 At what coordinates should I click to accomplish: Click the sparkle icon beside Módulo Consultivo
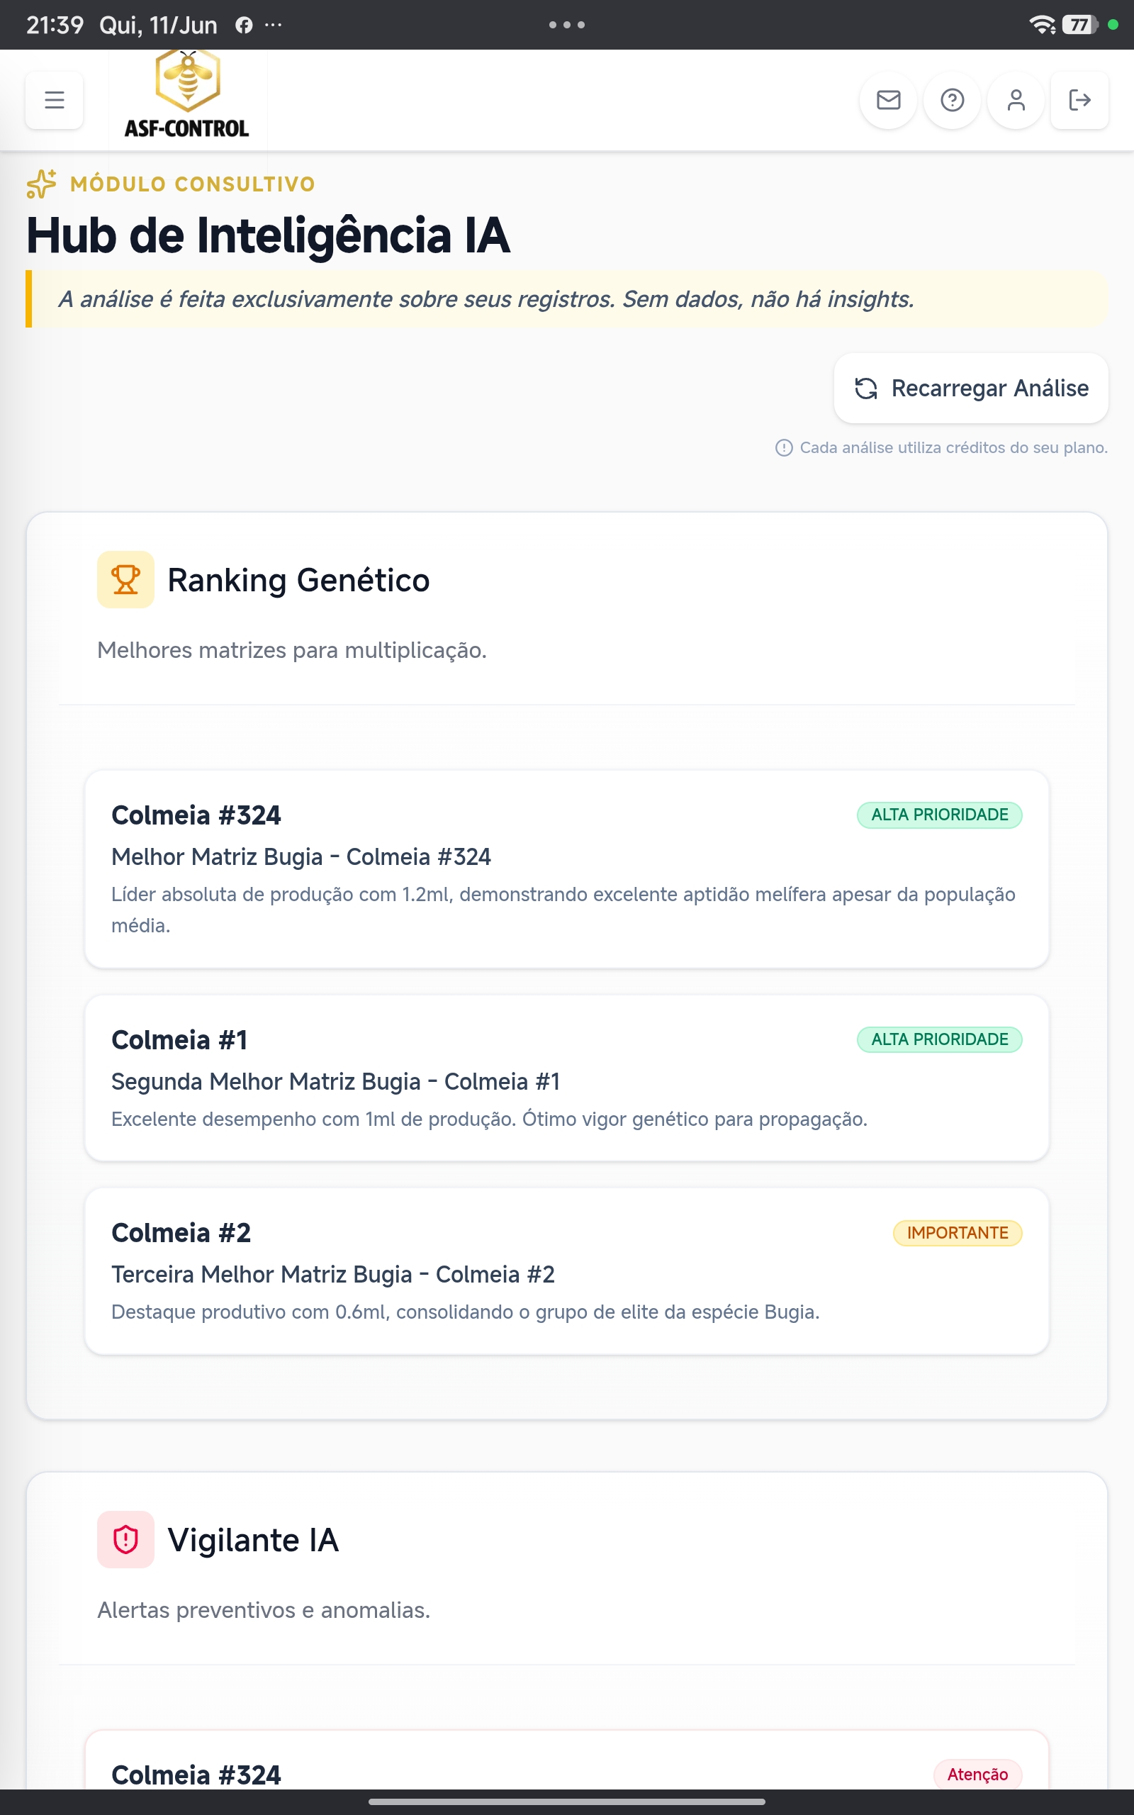coord(41,184)
